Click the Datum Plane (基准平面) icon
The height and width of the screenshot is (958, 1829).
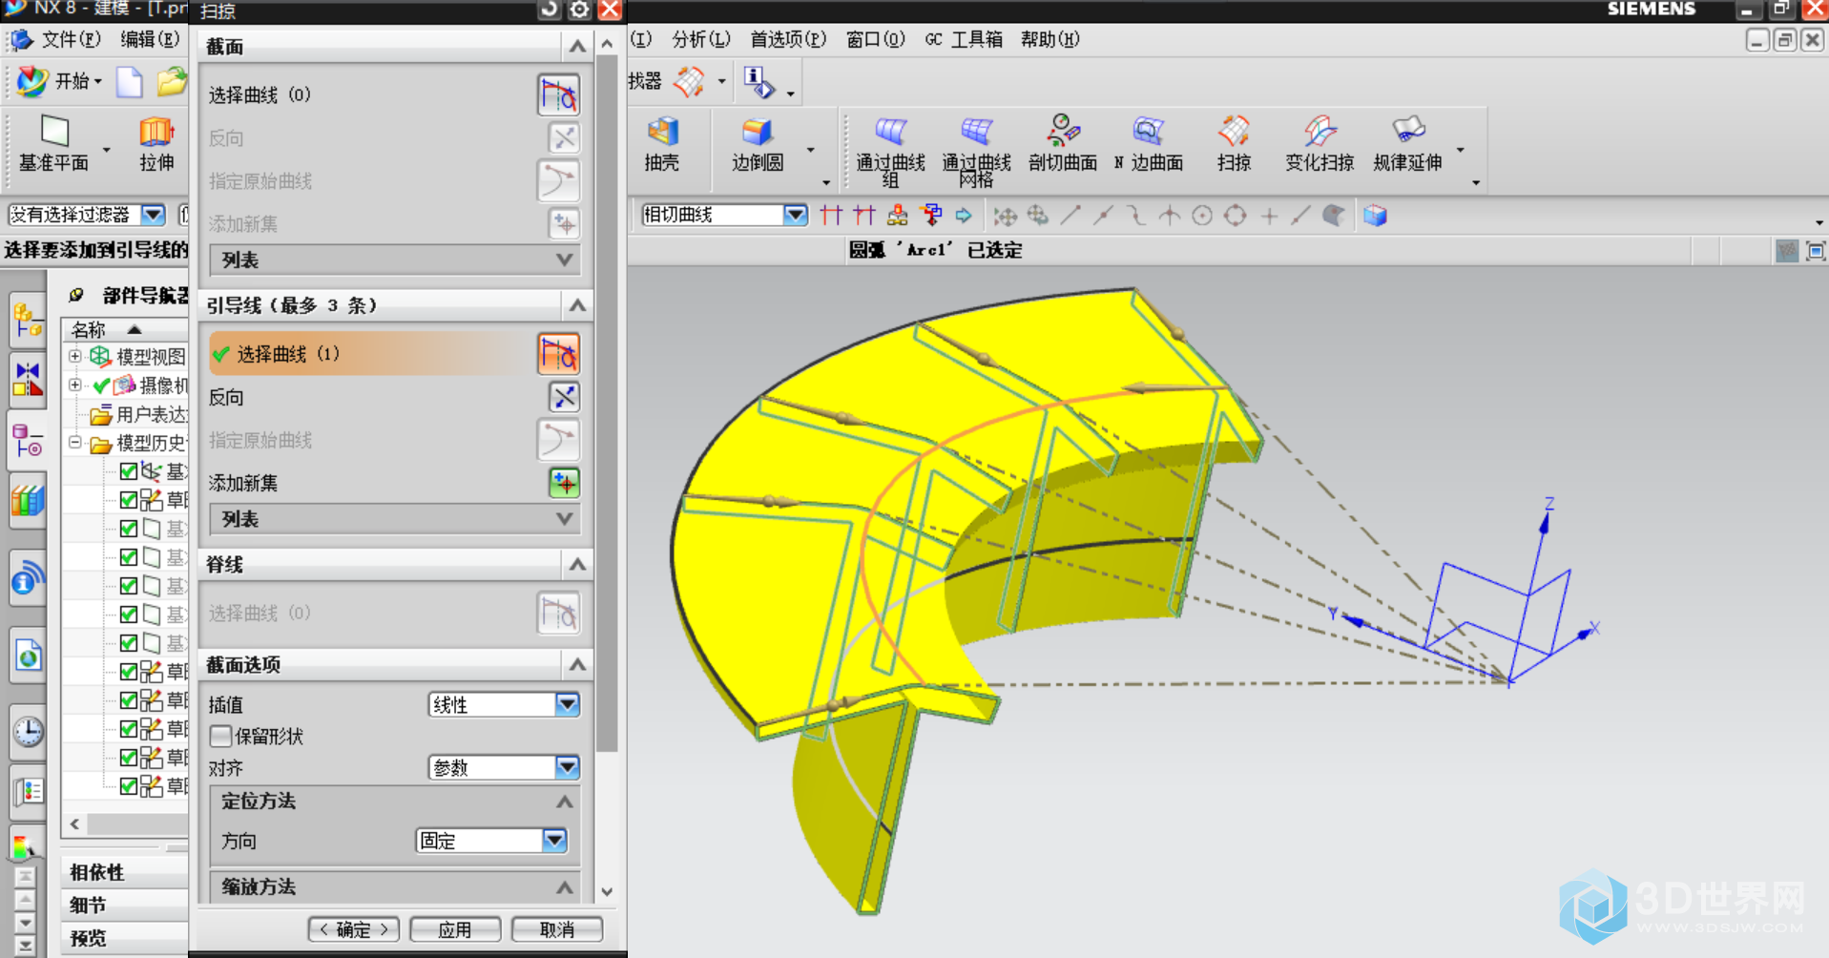click(x=54, y=132)
